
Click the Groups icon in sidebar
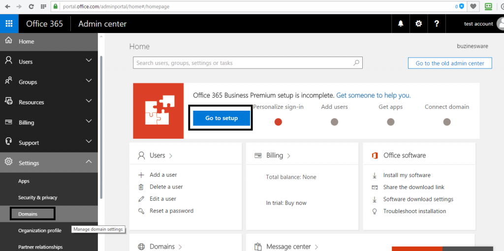coord(9,81)
